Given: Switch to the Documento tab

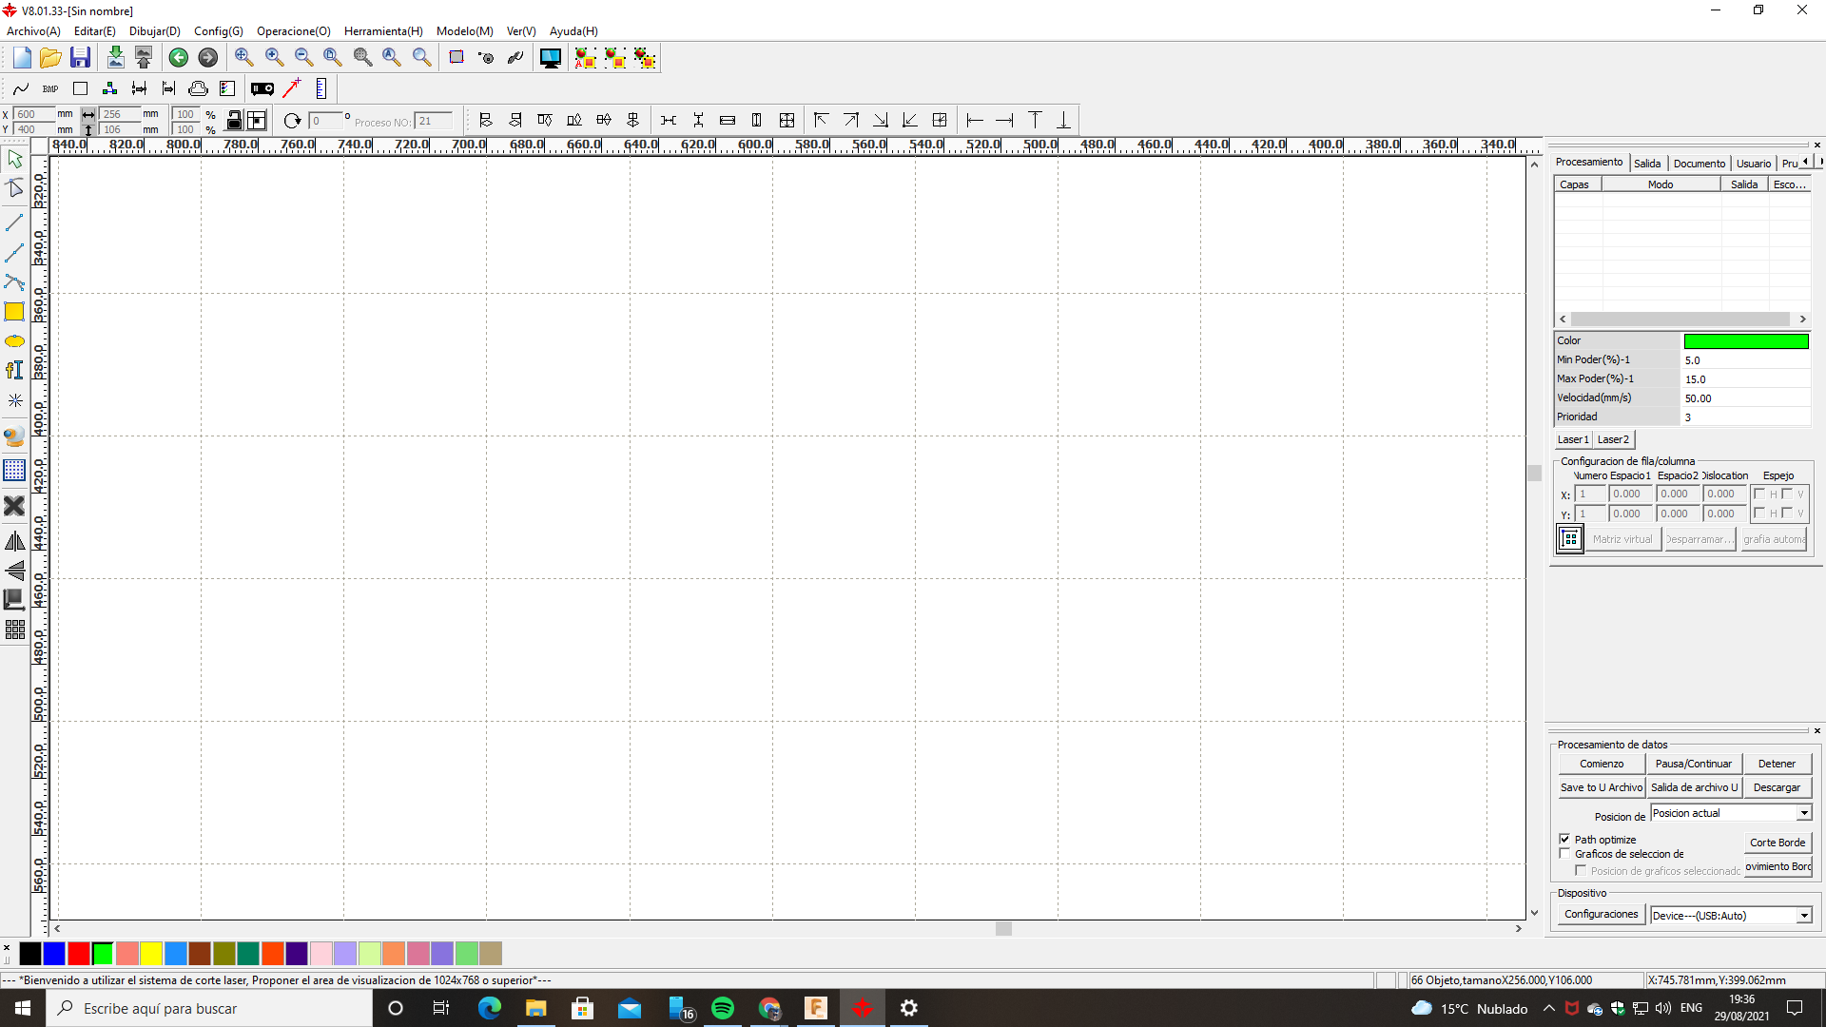Looking at the screenshot, I should pos(1700,163).
